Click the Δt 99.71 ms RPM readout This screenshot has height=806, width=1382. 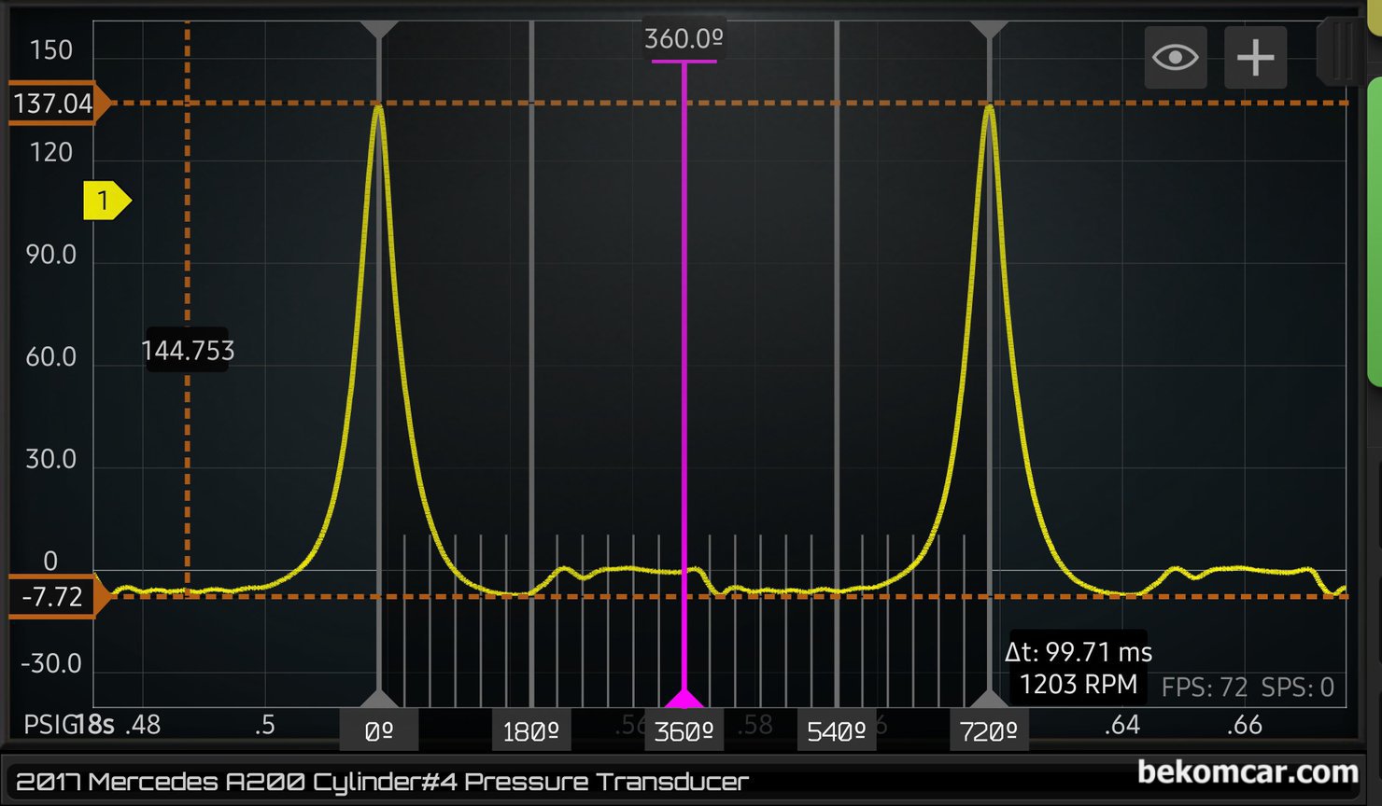click(1079, 668)
